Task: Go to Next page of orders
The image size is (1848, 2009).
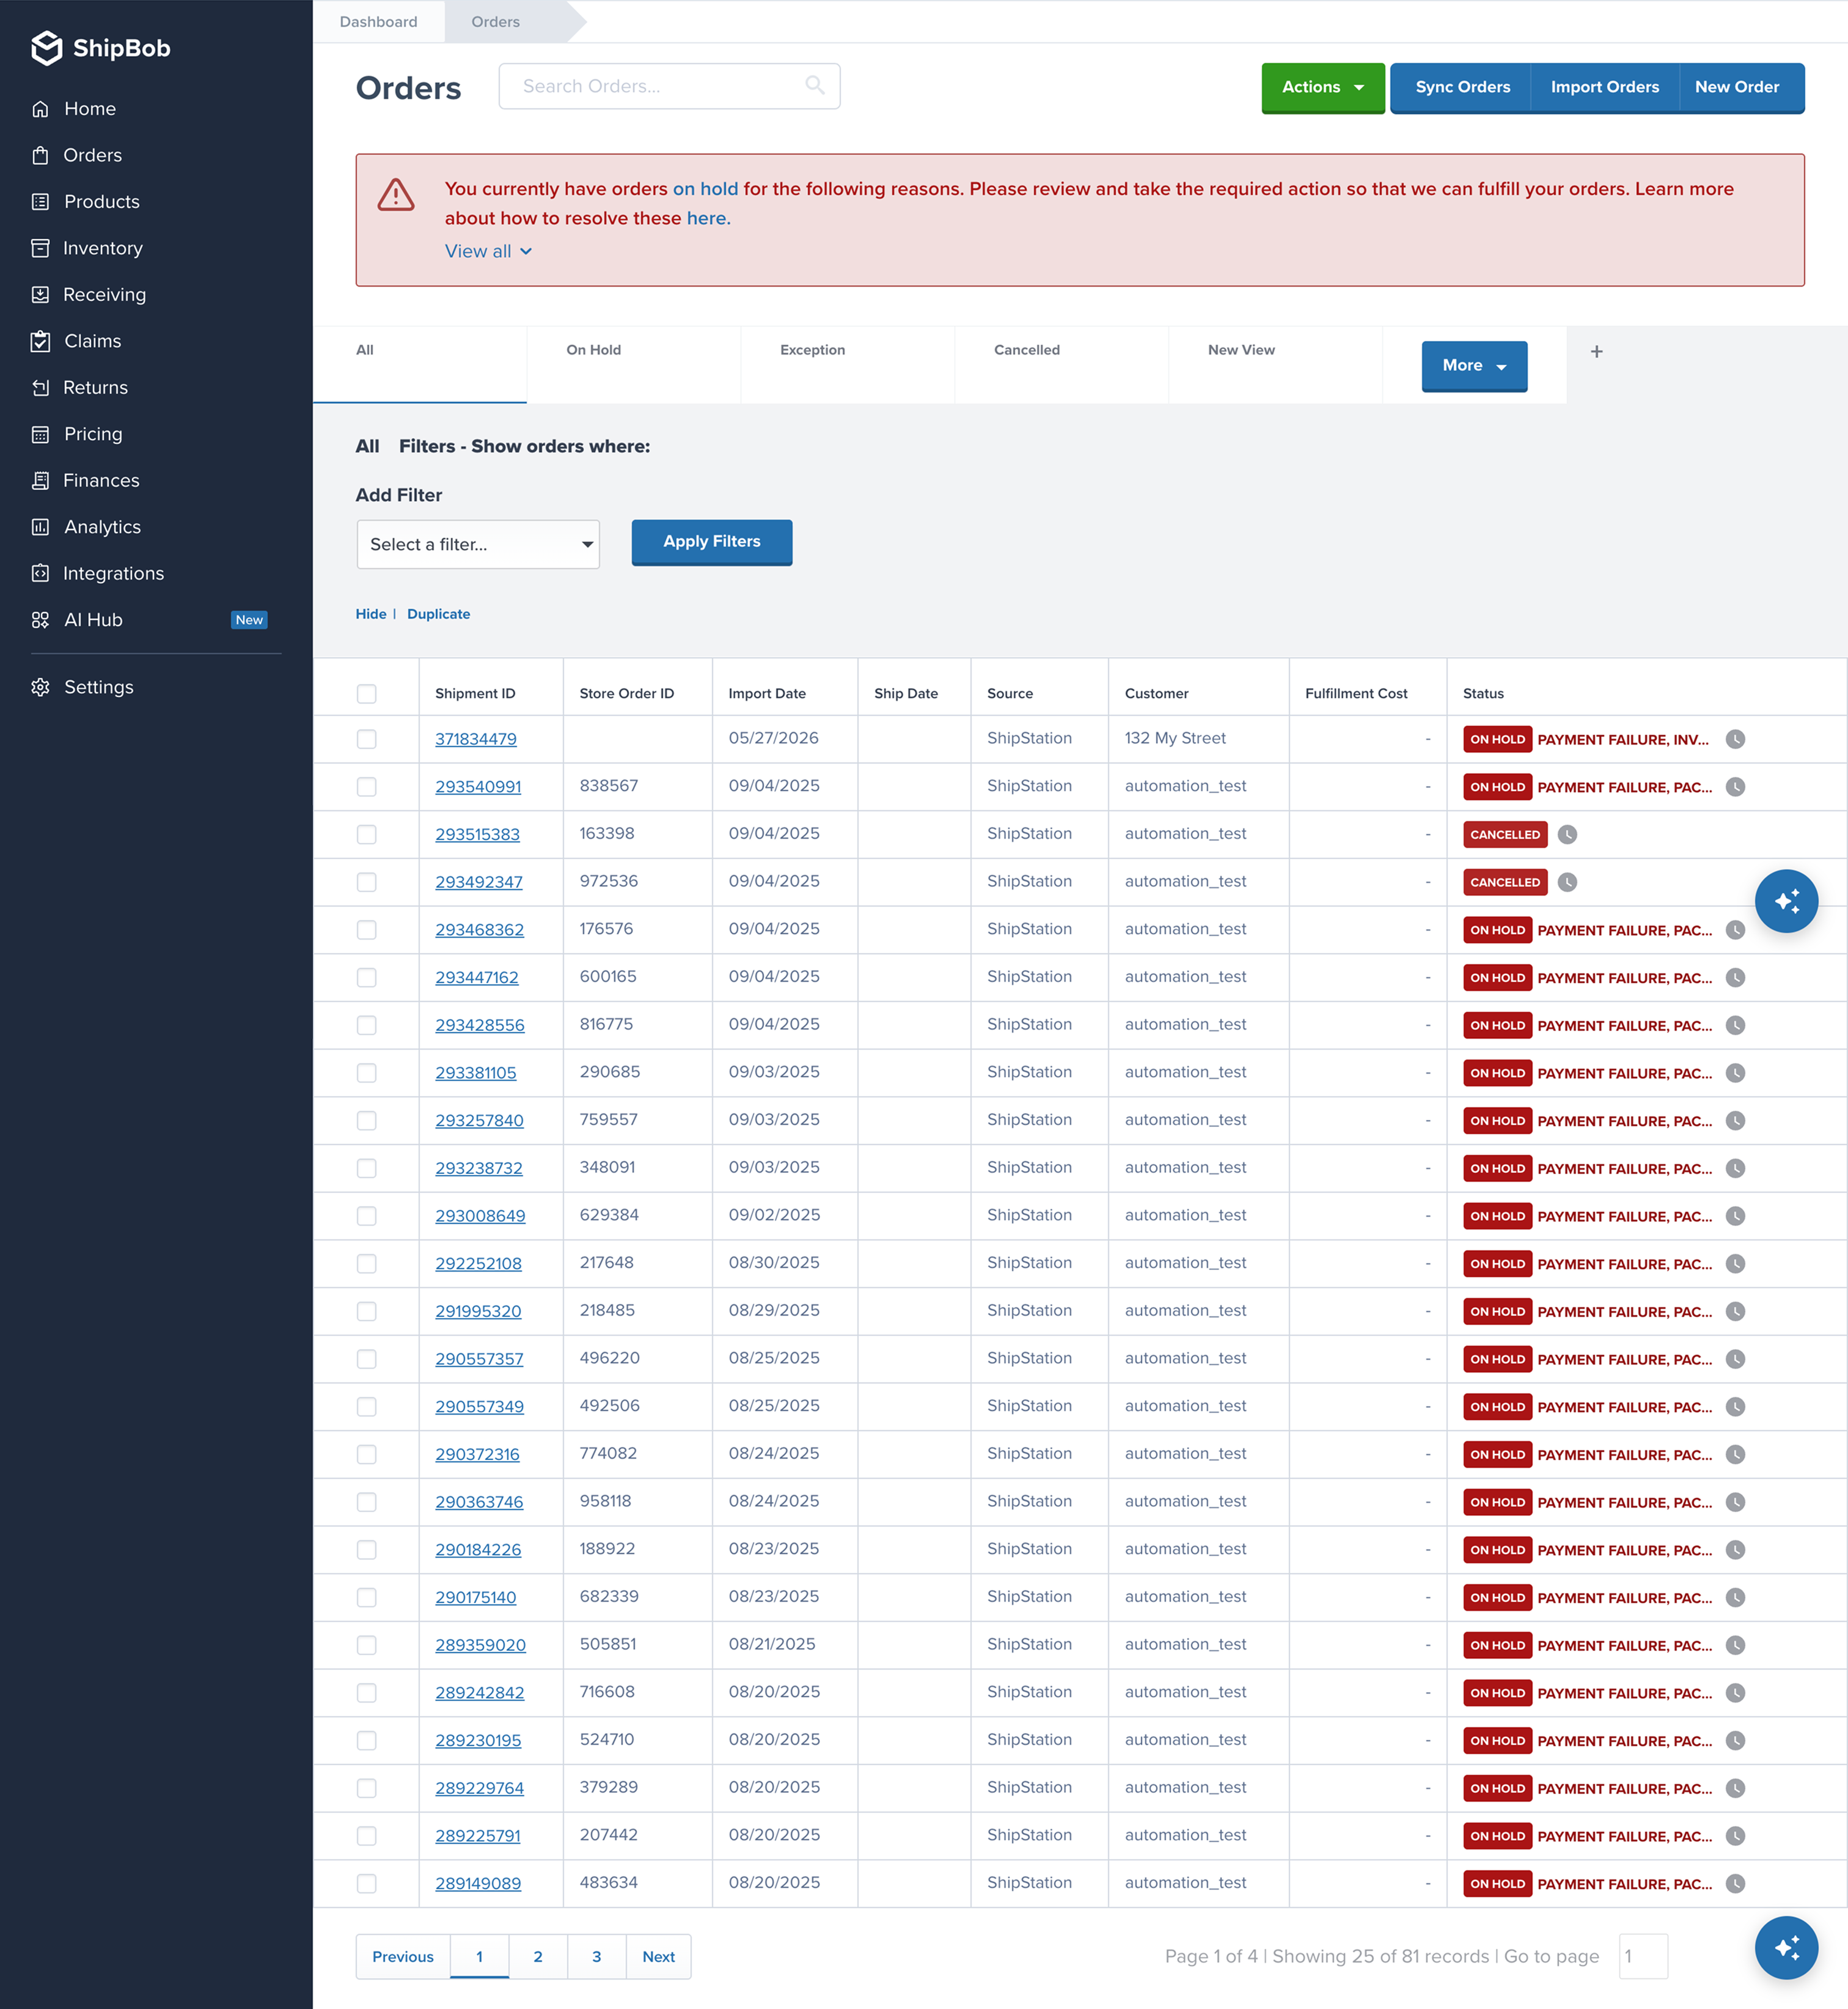Action: [659, 1957]
